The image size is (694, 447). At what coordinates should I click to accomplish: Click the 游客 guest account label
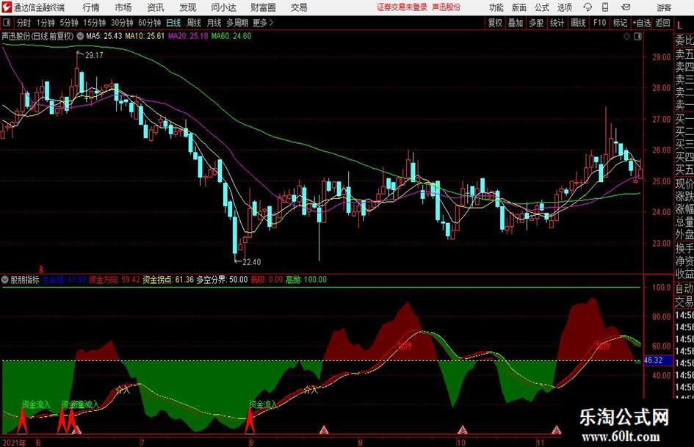click(x=664, y=7)
